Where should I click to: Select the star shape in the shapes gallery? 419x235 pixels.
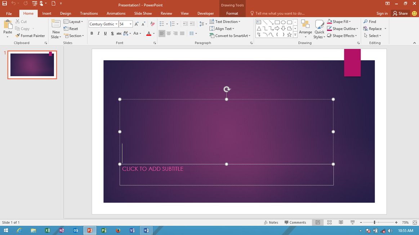click(289, 34)
